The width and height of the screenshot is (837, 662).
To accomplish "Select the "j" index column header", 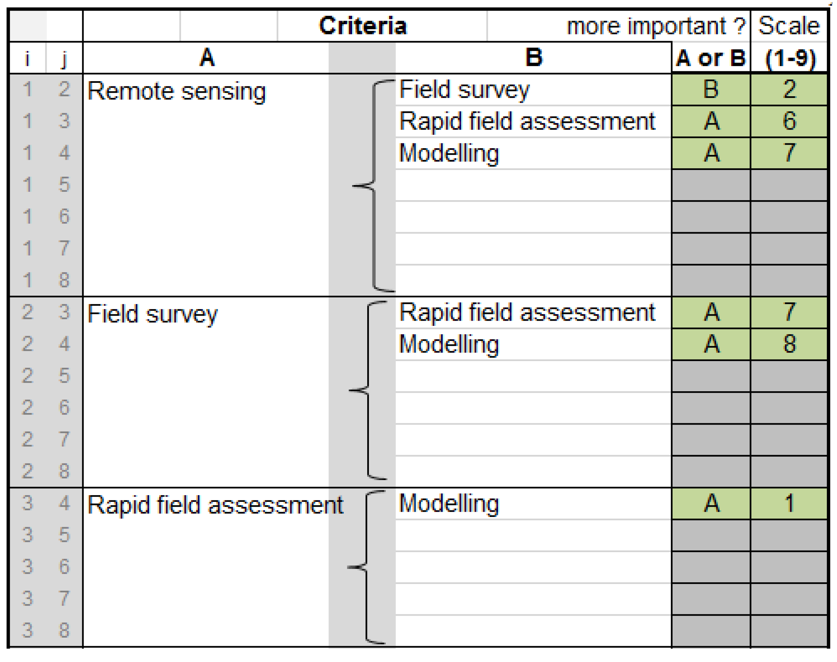I will click(x=64, y=58).
